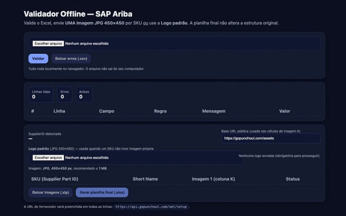Click the Validar button
346x216 pixels.
click(38, 58)
